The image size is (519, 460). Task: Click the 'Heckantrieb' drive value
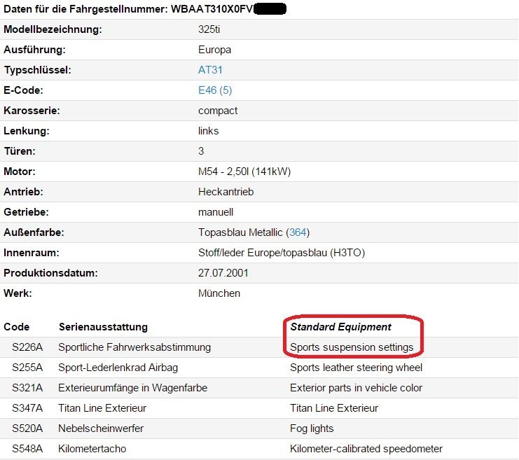coord(226,192)
